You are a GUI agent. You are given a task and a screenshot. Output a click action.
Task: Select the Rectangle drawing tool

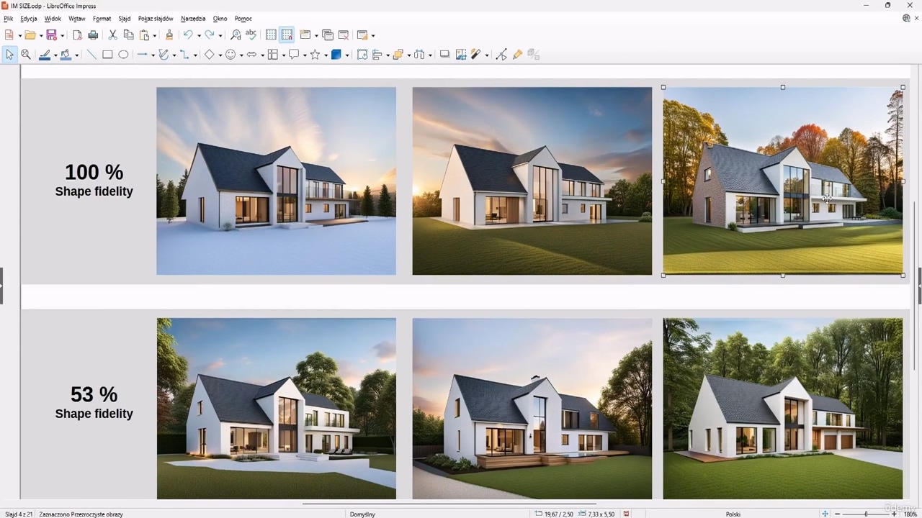pos(107,55)
